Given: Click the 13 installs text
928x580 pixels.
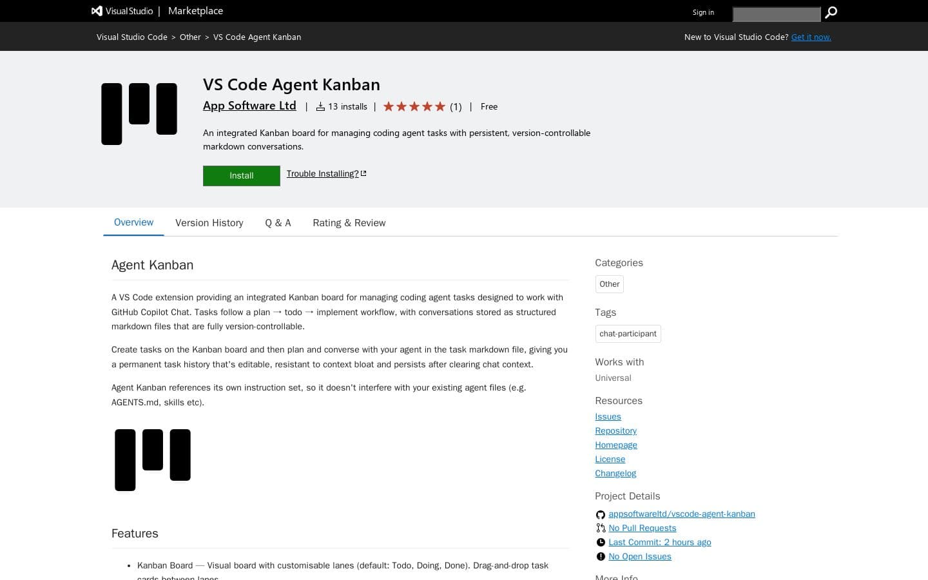Looking at the screenshot, I should pyautogui.click(x=347, y=107).
